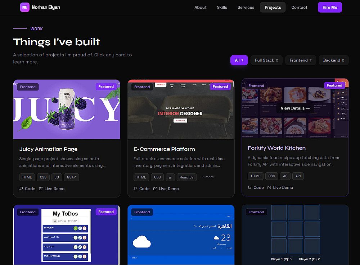Filter projects by Frontend
The height and width of the screenshot is (265, 360).
pyautogui.click(x=301, y=60)
